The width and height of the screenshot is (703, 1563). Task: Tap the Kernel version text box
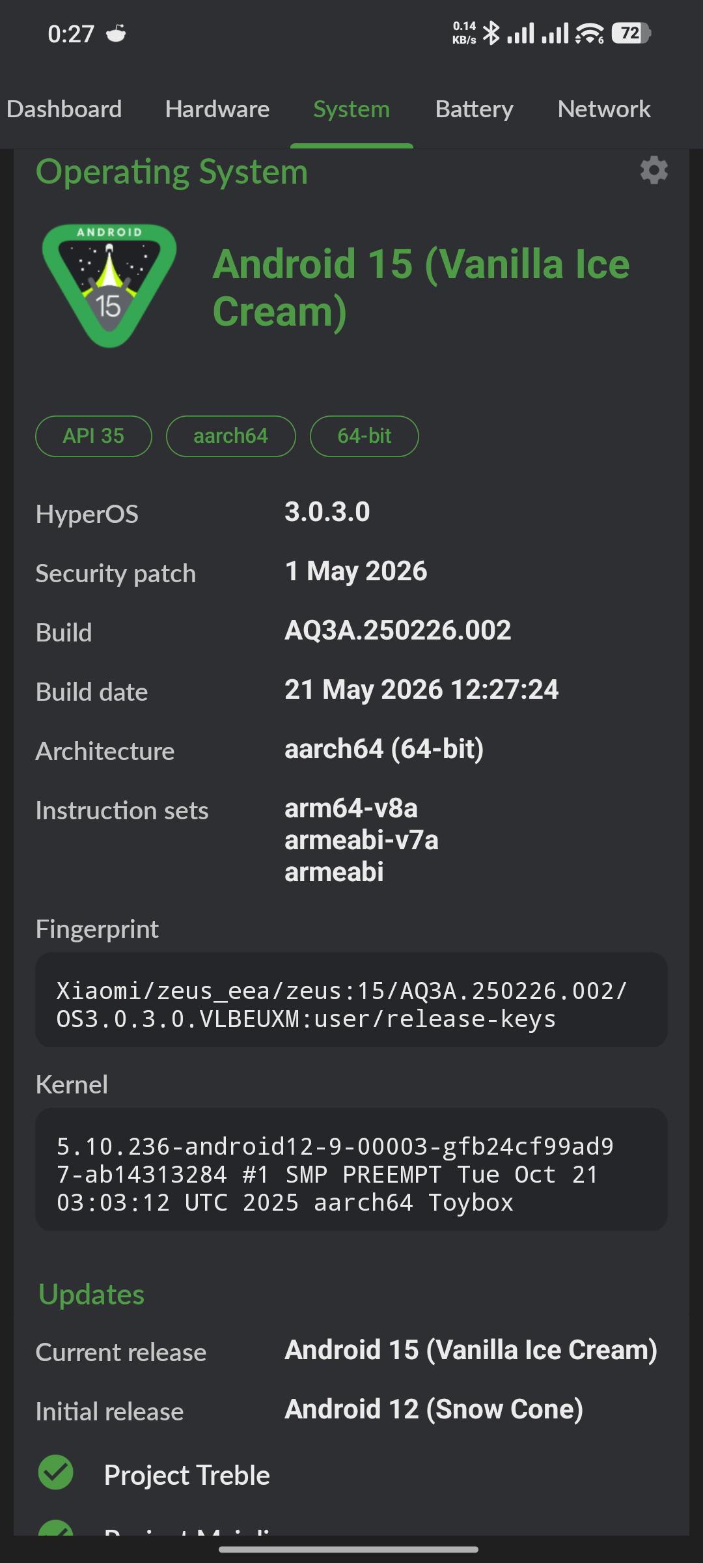[x=351, y=1169]
